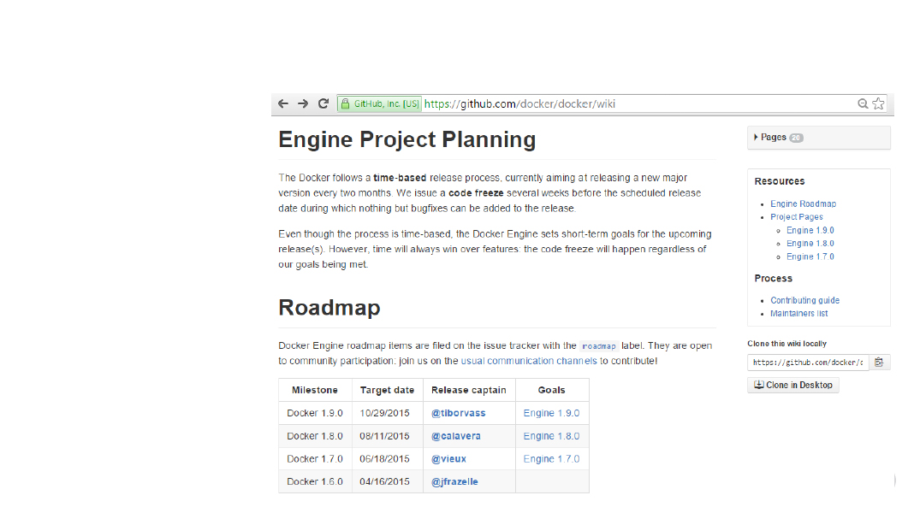Click the Release captain column header
This screenshot has width=914, height=513.
pos(469,390)
